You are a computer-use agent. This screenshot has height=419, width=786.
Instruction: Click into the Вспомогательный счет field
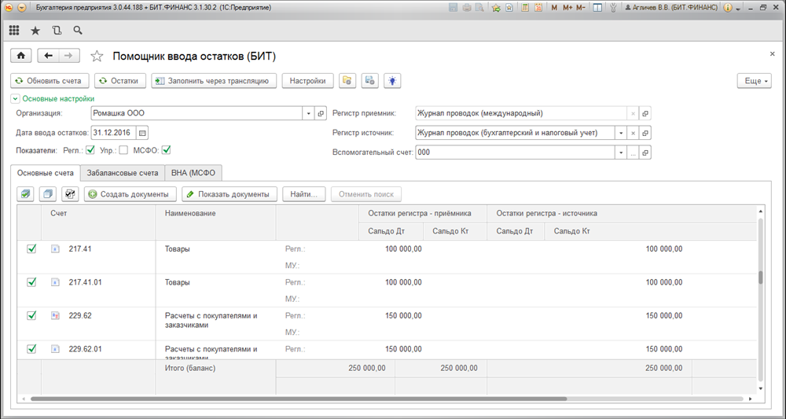513,153
